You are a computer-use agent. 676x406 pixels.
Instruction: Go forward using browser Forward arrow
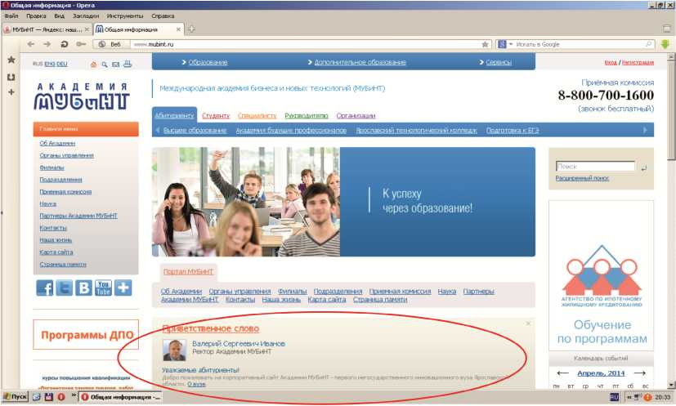47,44
